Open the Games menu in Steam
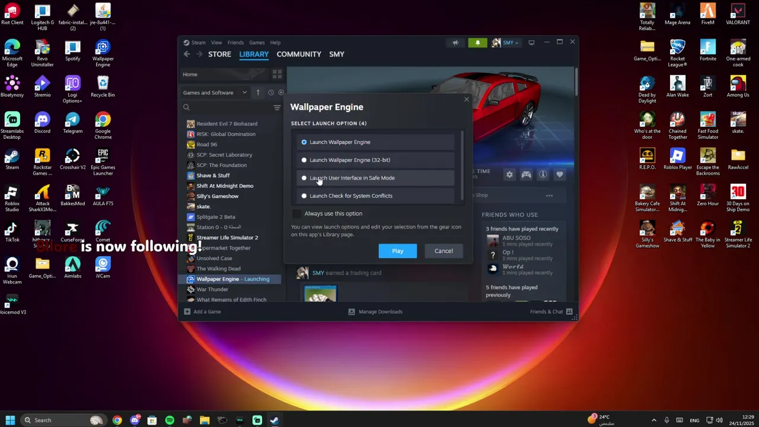Image resolution: width=759 pixels, height=427 pixels. (257, 43)
